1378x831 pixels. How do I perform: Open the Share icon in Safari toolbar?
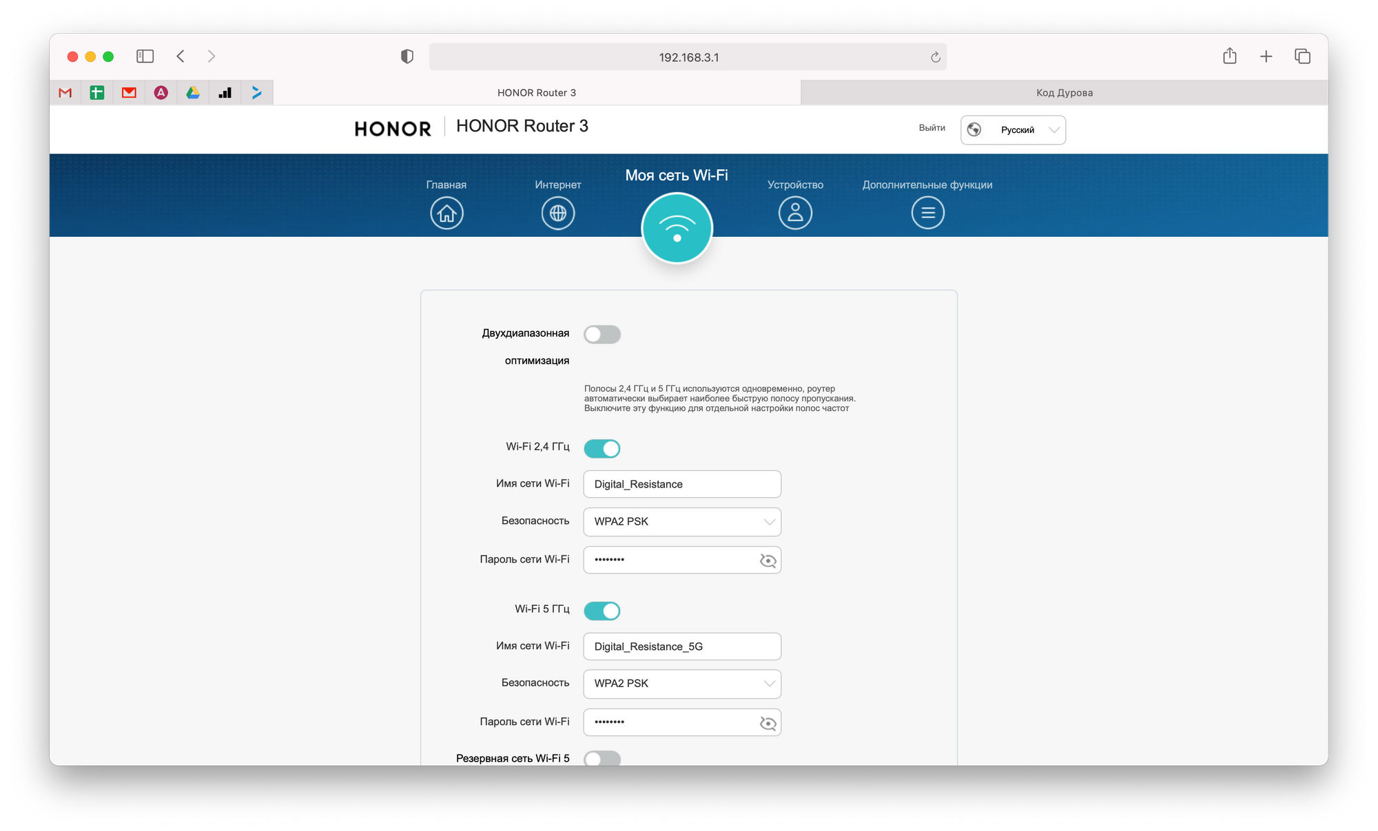click(1230, 56)
